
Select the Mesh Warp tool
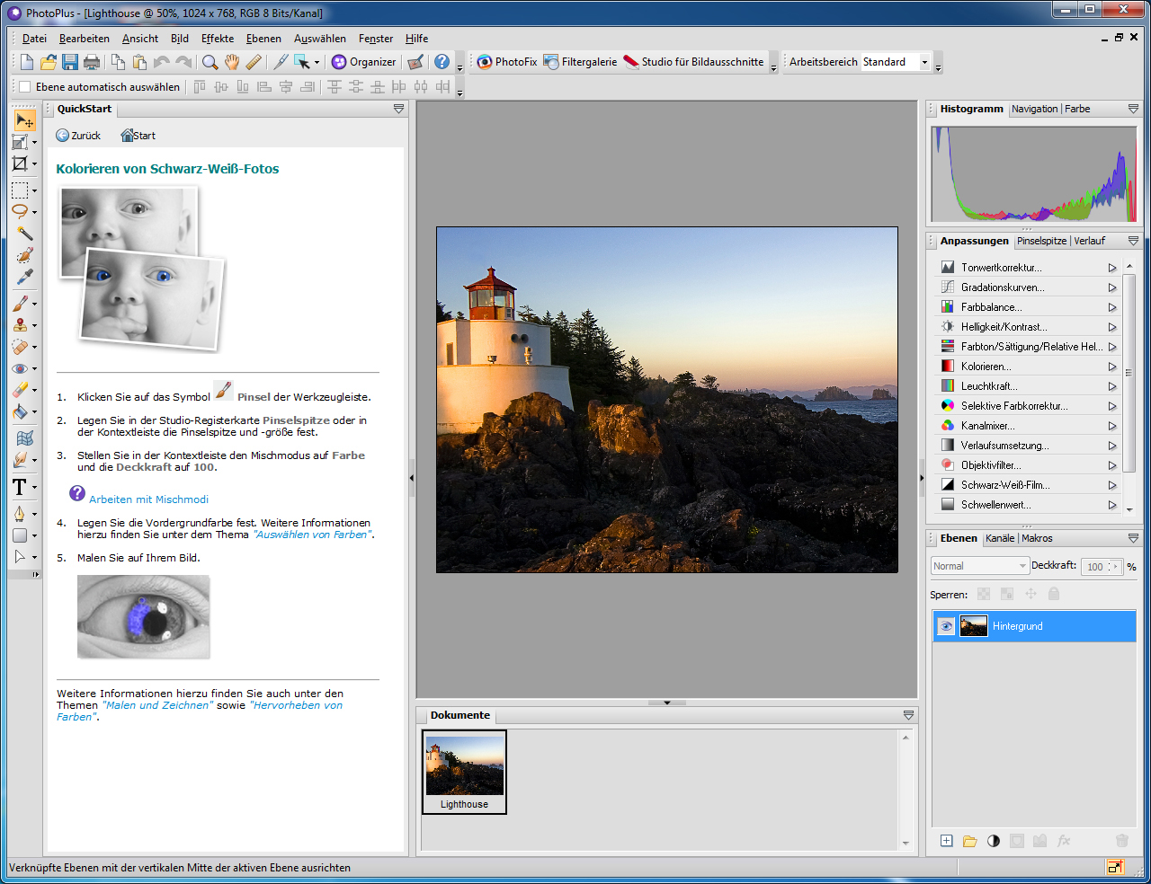(24, 438)
